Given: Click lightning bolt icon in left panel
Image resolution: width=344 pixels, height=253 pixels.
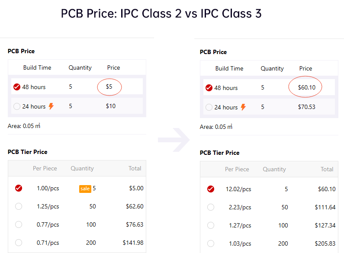Looking at the screenshot, I should click(x=51, y=106).
